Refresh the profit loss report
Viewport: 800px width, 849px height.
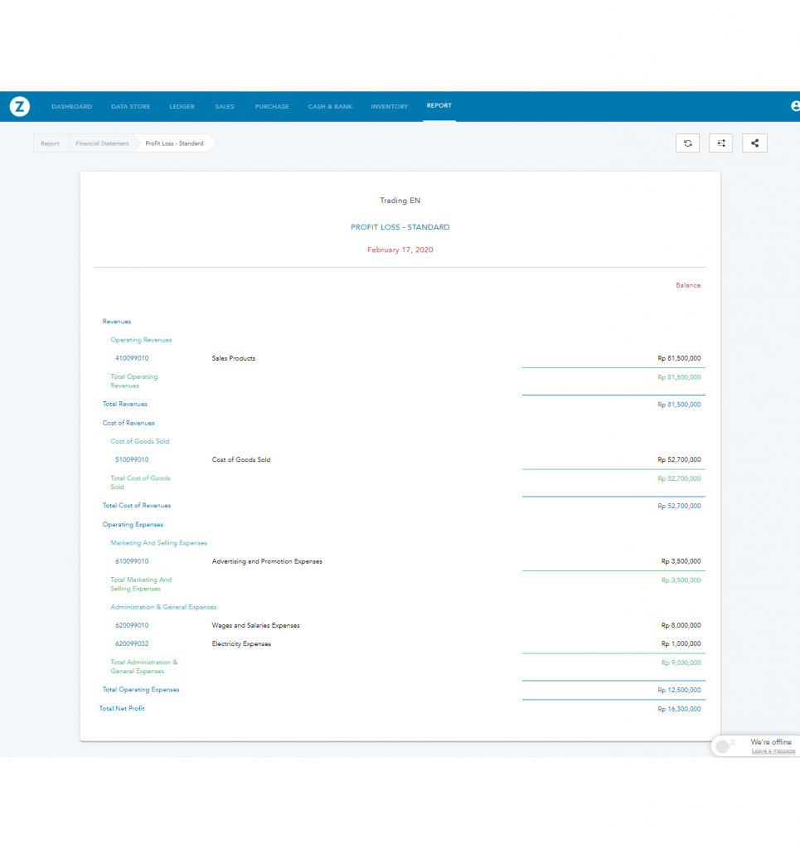click(x=687, y=143)
